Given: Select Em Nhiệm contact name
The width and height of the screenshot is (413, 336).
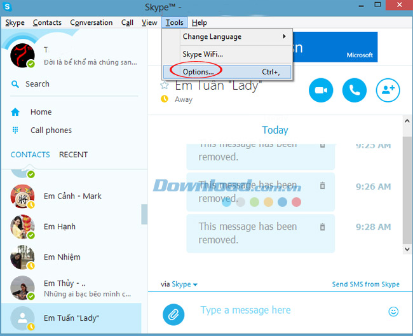Looking at the screenshot, I should click(x=62, y=257).
